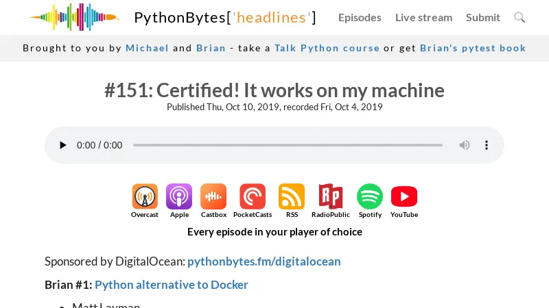Open the Castbox player icon

(213, 197)
